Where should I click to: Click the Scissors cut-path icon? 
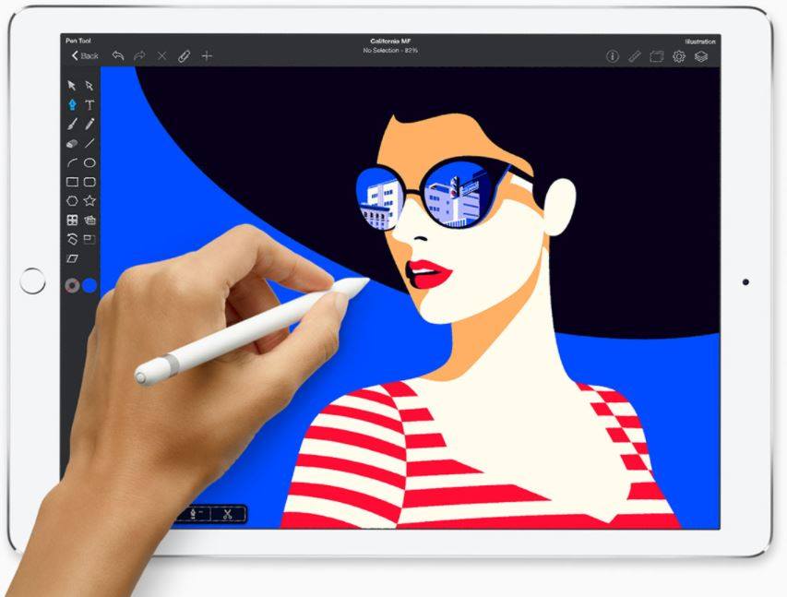click(x=226, y=514)
